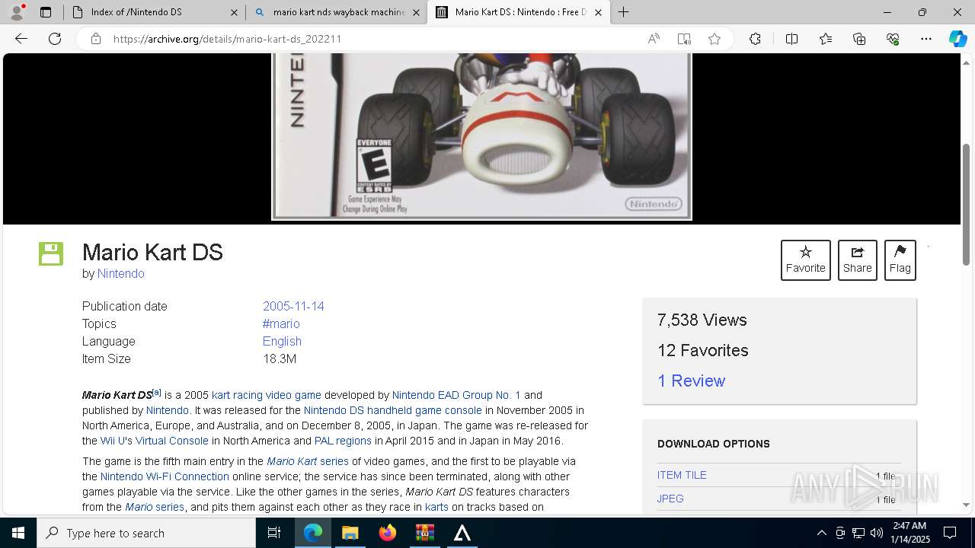
Task: Open the Wii U link
Action: tap(114, 441)
